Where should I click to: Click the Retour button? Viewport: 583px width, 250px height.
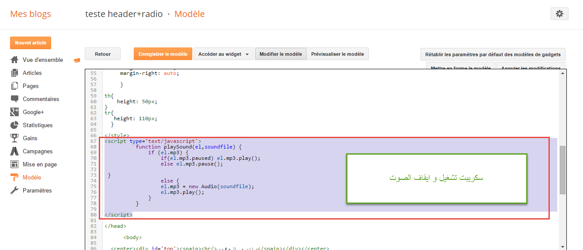coord(103,54)
